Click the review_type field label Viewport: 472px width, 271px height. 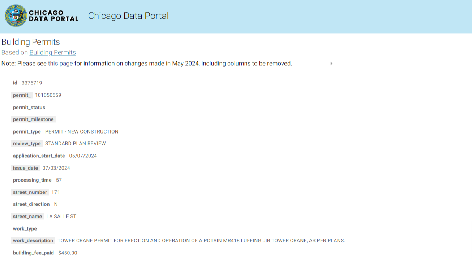(27, 144)
